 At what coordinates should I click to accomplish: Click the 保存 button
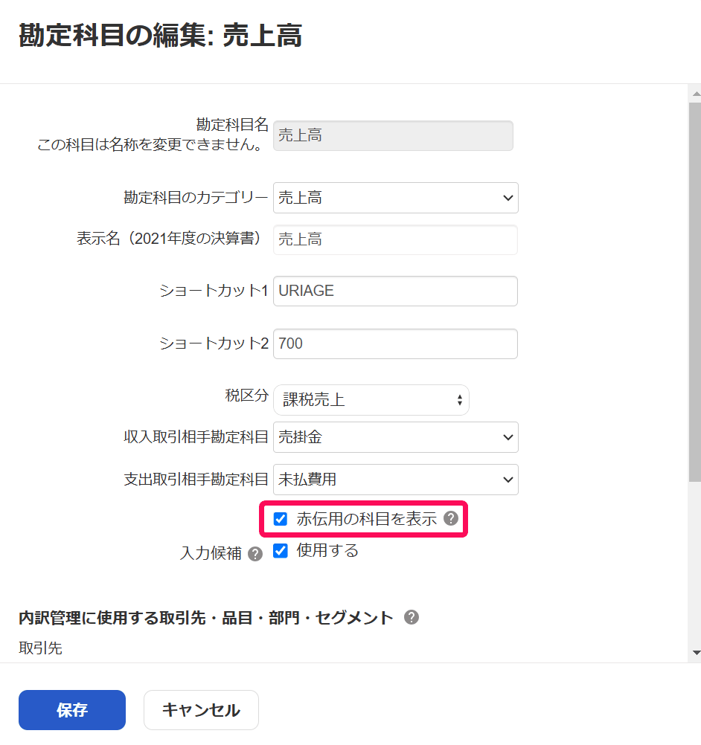72,710
